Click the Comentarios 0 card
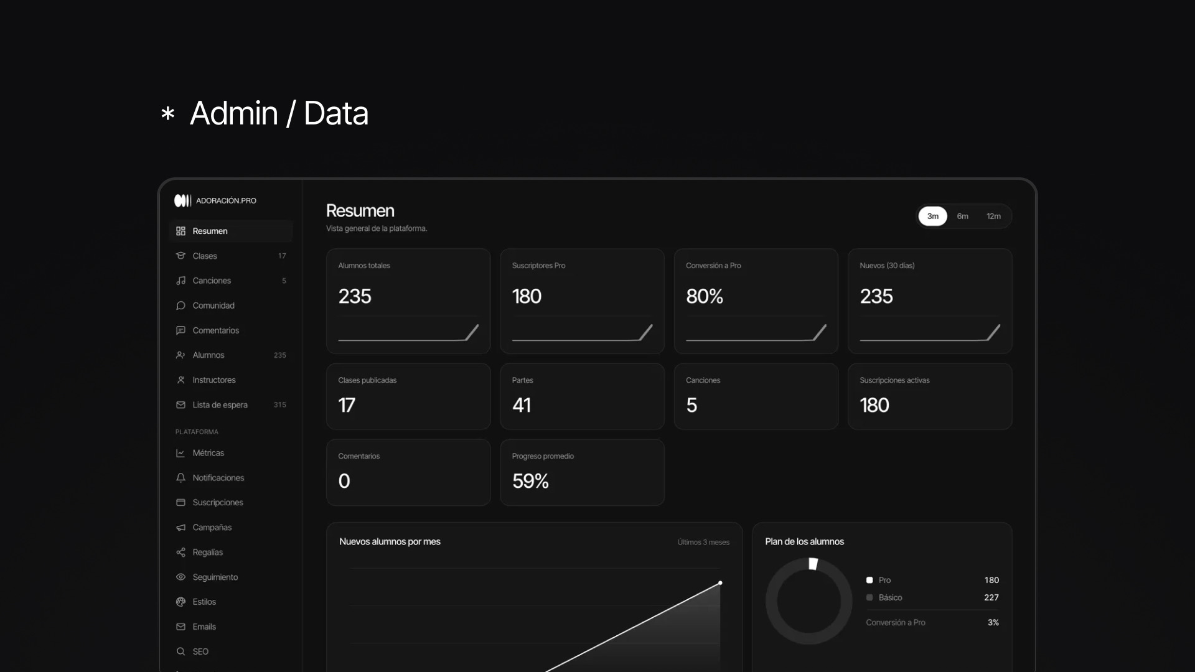This screenshot has height=672, width=1195. [x=408, y=472]
